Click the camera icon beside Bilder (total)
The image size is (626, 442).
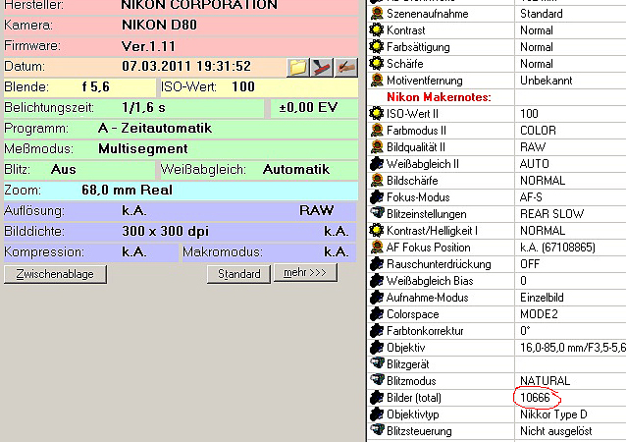pos(377,398)
